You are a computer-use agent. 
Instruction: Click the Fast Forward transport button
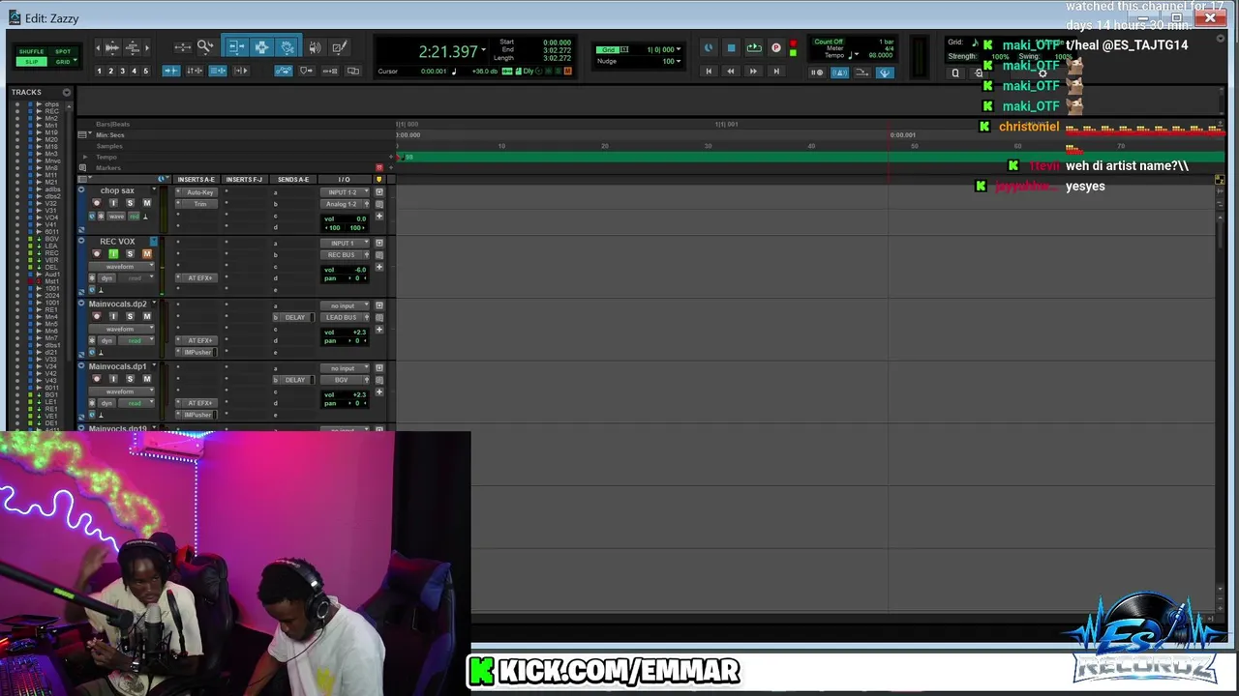[753, 71]
